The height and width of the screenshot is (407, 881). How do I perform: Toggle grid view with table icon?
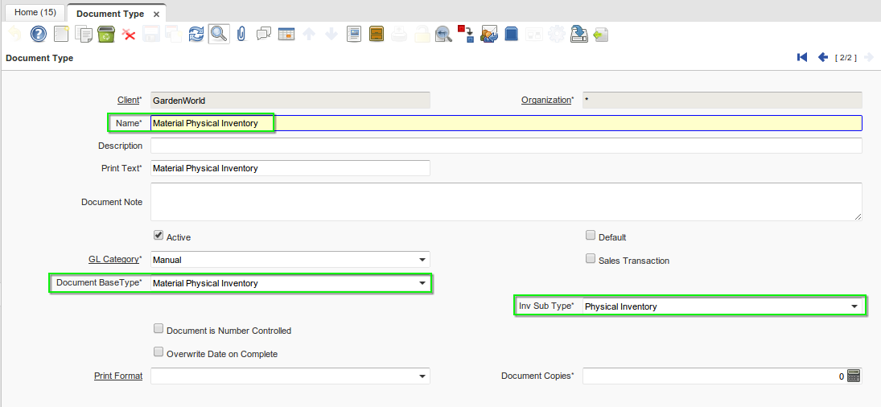286,34
